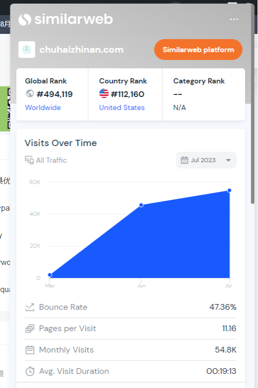Click the Pages per Visit icon
The height and width of the screenshot is (388, 258).
click(x=30, y=329)
